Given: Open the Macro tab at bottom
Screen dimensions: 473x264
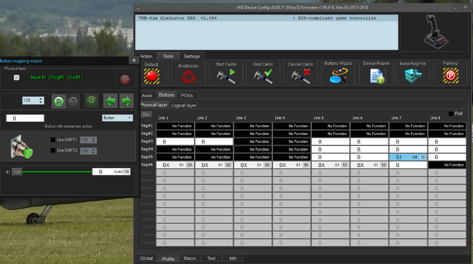Looking at the screenshot, I should 189,258.
